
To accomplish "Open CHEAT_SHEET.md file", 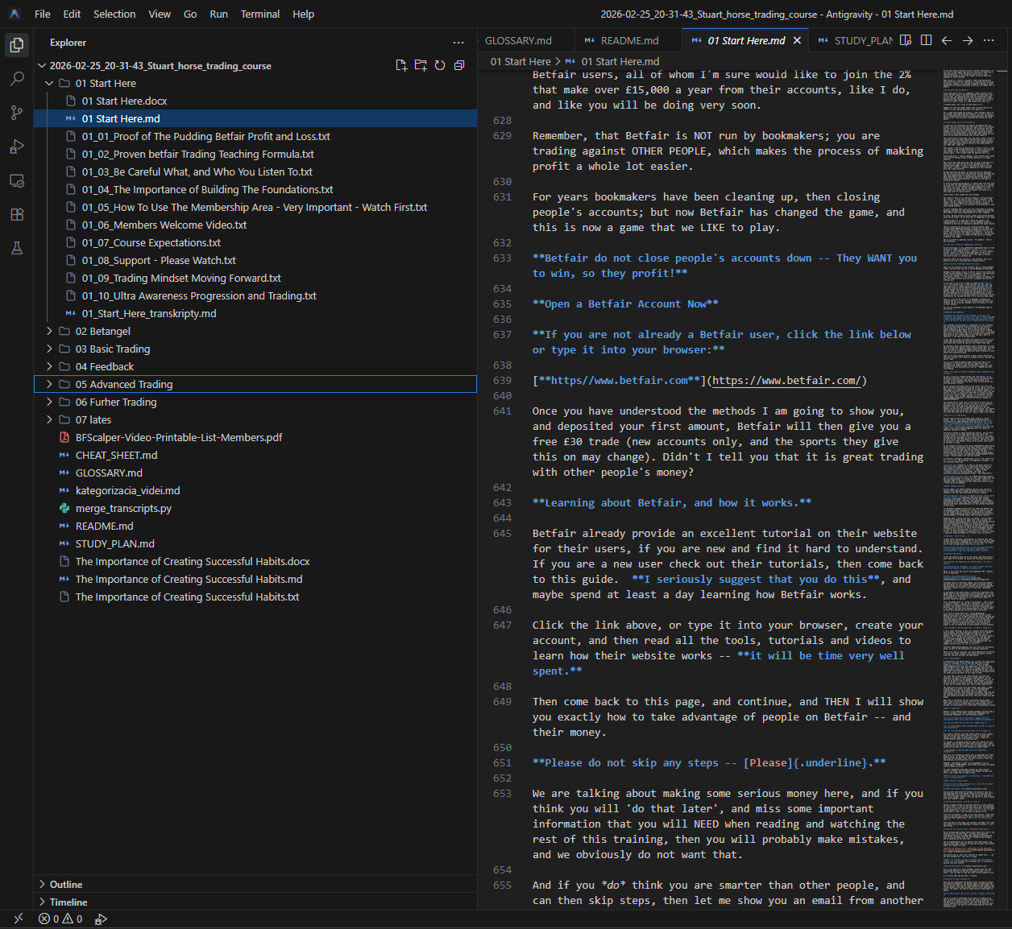I will (x=116, y=455).
